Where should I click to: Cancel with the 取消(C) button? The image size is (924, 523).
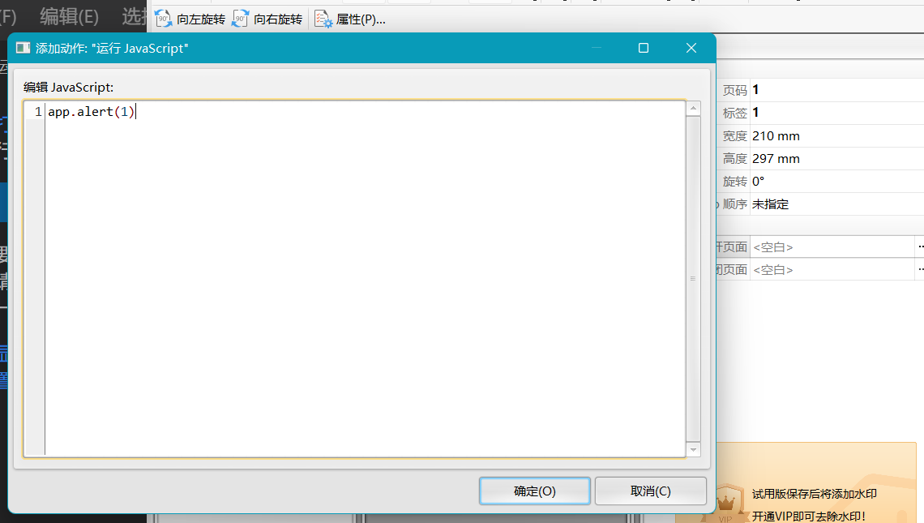(x=651, y=491)
